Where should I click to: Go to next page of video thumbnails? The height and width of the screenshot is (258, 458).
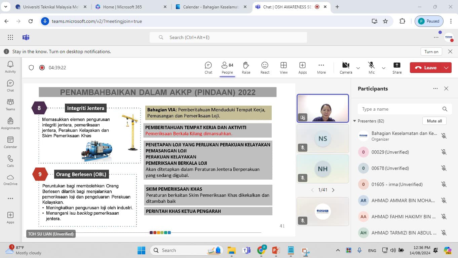pyautogui.click(x=333, y=190)
